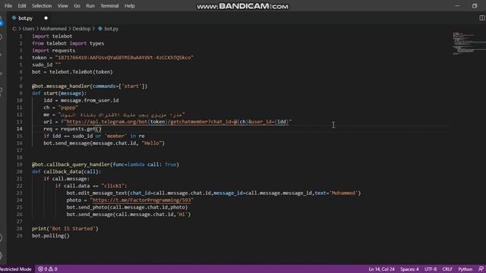This screenshot has height=273, width=486.
Task: Click the C: breadcrumb segment
Action: click(x=14, y=29)
